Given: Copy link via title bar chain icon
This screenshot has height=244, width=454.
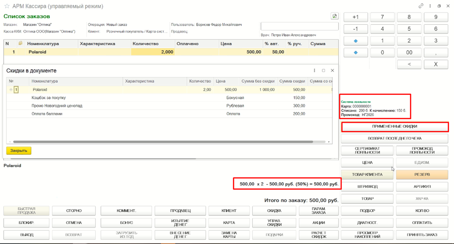Looking at the screenshot, I should (x=421, y=6).
